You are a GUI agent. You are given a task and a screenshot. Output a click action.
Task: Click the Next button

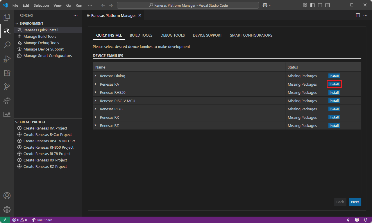coord(355,202)
